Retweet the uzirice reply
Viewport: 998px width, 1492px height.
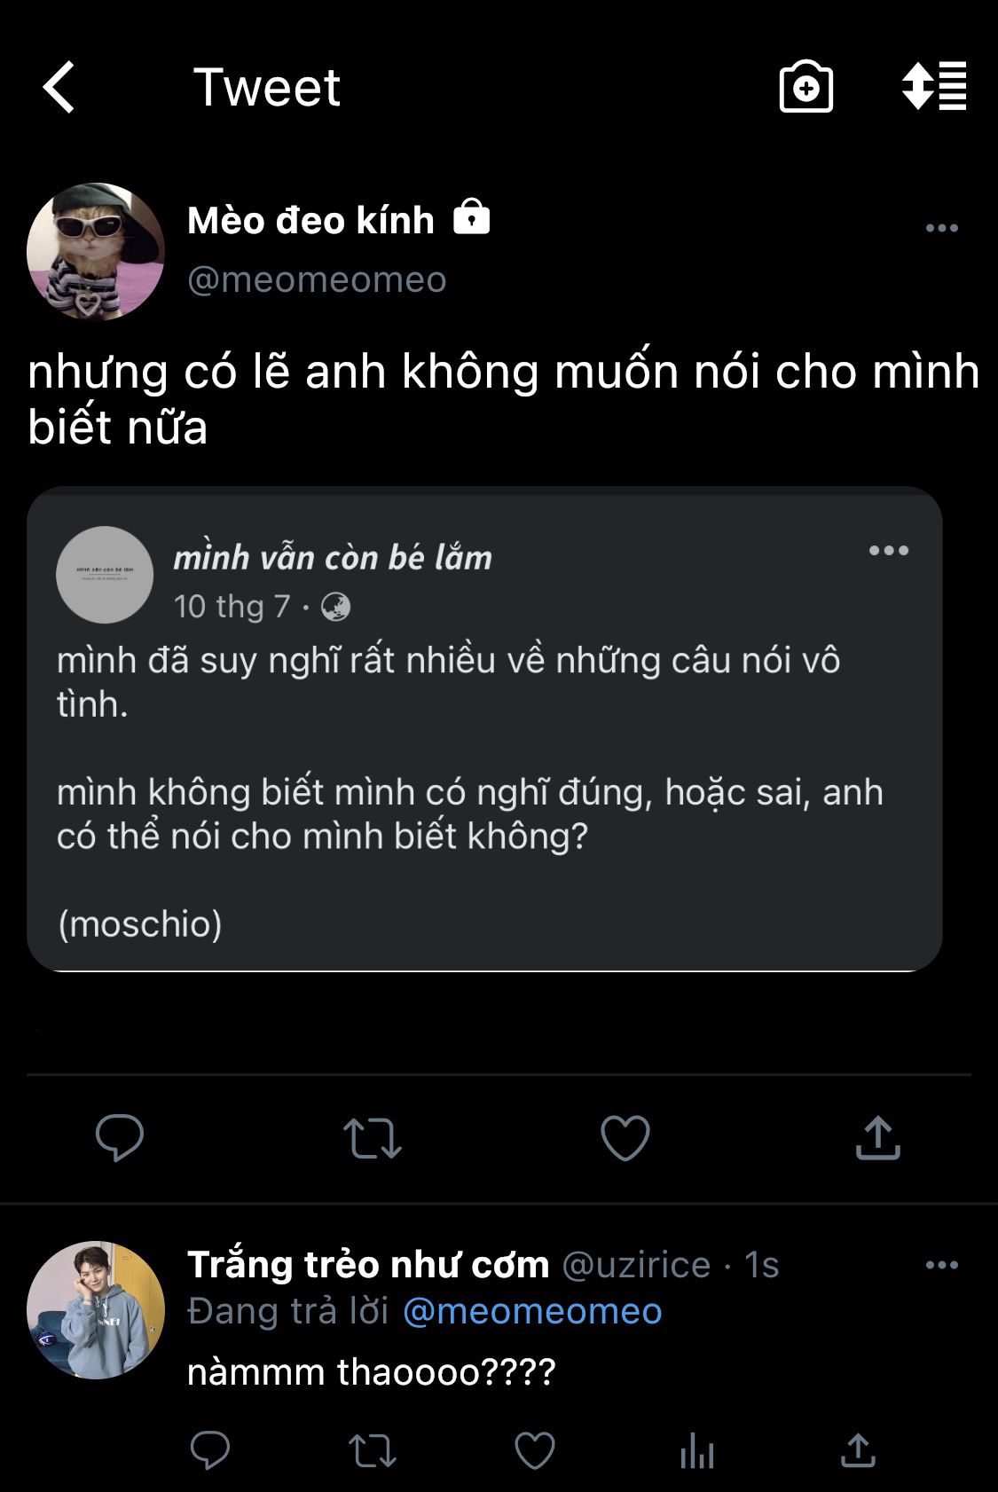pyautogui.click(x=373, y=1451)
